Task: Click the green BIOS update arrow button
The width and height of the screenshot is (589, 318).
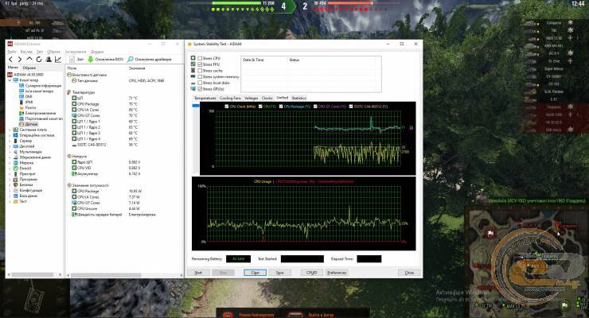Action: [106, 60]
